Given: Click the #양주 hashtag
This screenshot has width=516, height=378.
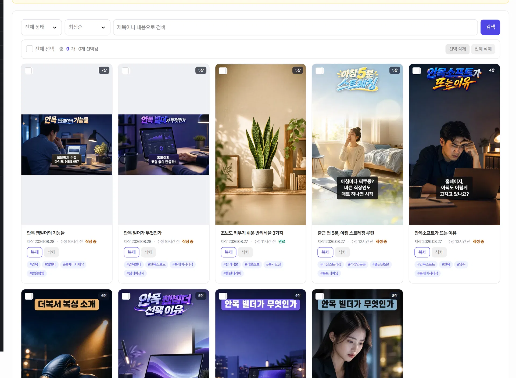Looking at the screenshot, I should coord(461,264).
